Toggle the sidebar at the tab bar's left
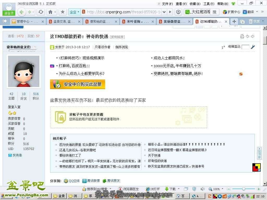This screenshot has width=267, height=200. coord(5,21)
